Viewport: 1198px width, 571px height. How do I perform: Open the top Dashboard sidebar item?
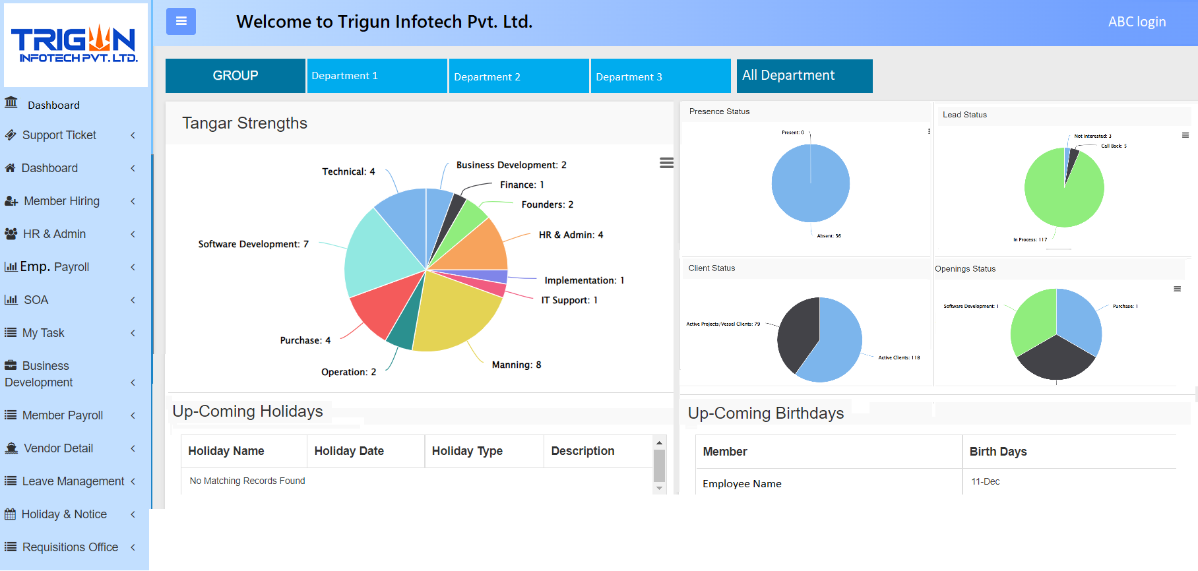click(x=53, y=105)
